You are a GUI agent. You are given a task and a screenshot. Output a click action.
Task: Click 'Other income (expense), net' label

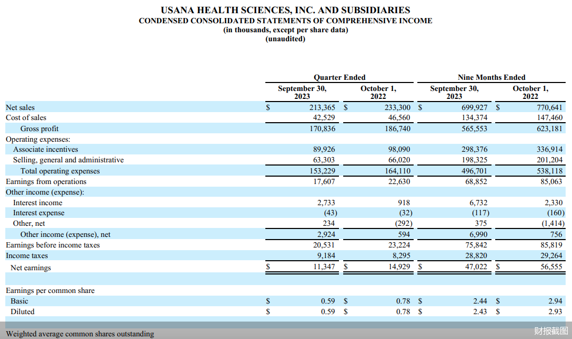point(65,234)
